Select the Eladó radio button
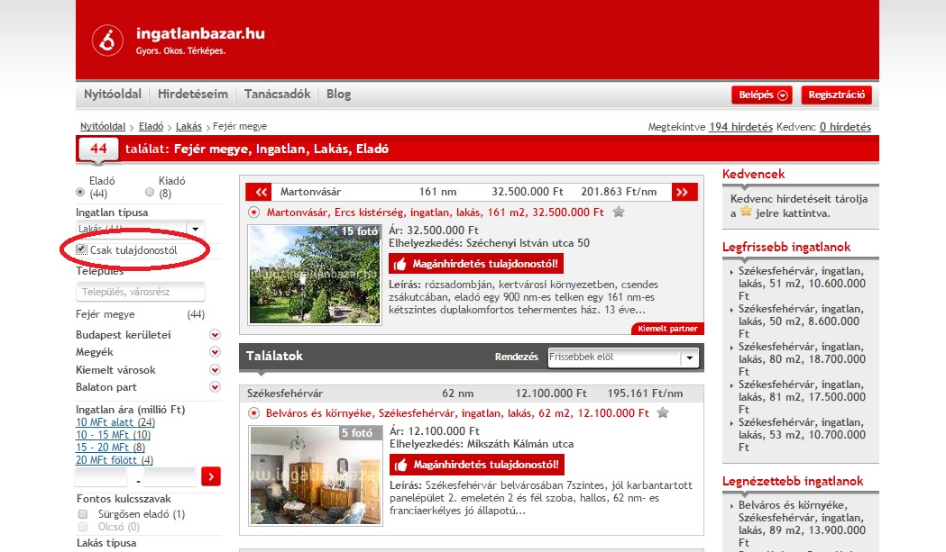The image size is (946, 552). 81,193
